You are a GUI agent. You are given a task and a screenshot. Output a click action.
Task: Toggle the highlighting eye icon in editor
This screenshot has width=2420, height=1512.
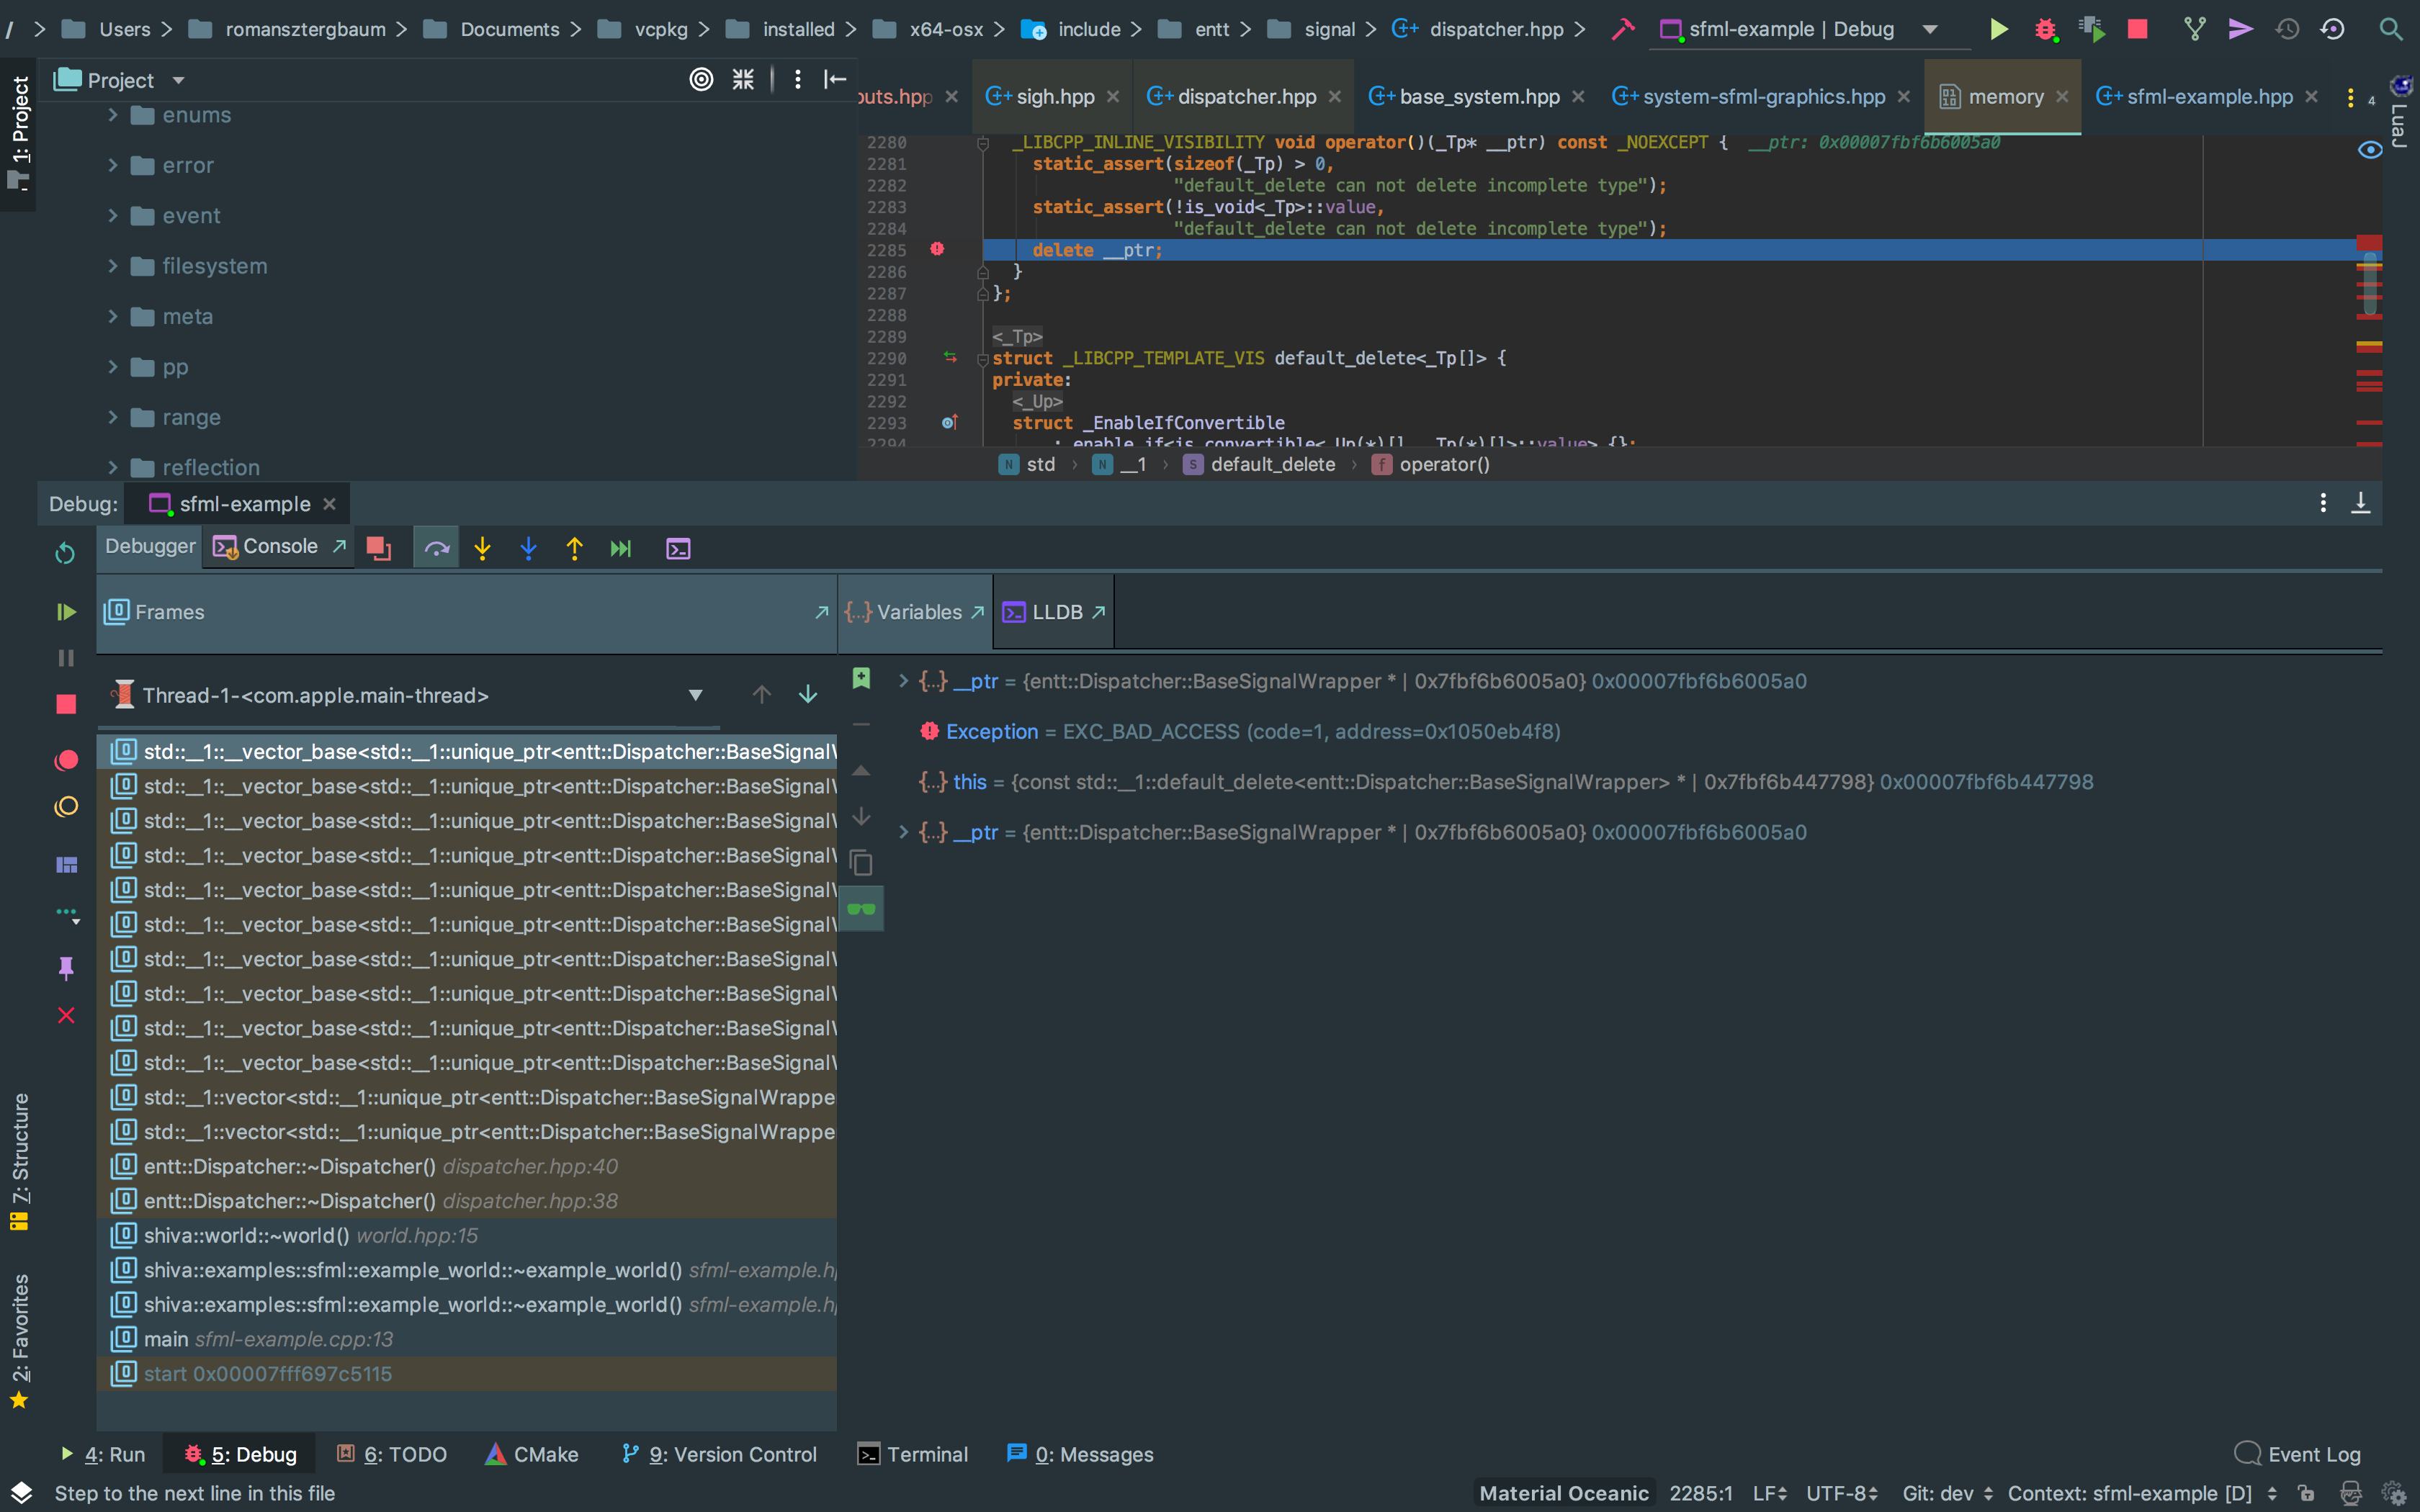pos(2371,150)
